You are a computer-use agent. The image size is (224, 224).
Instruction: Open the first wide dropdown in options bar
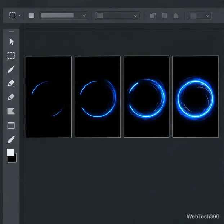coord(64,15)
